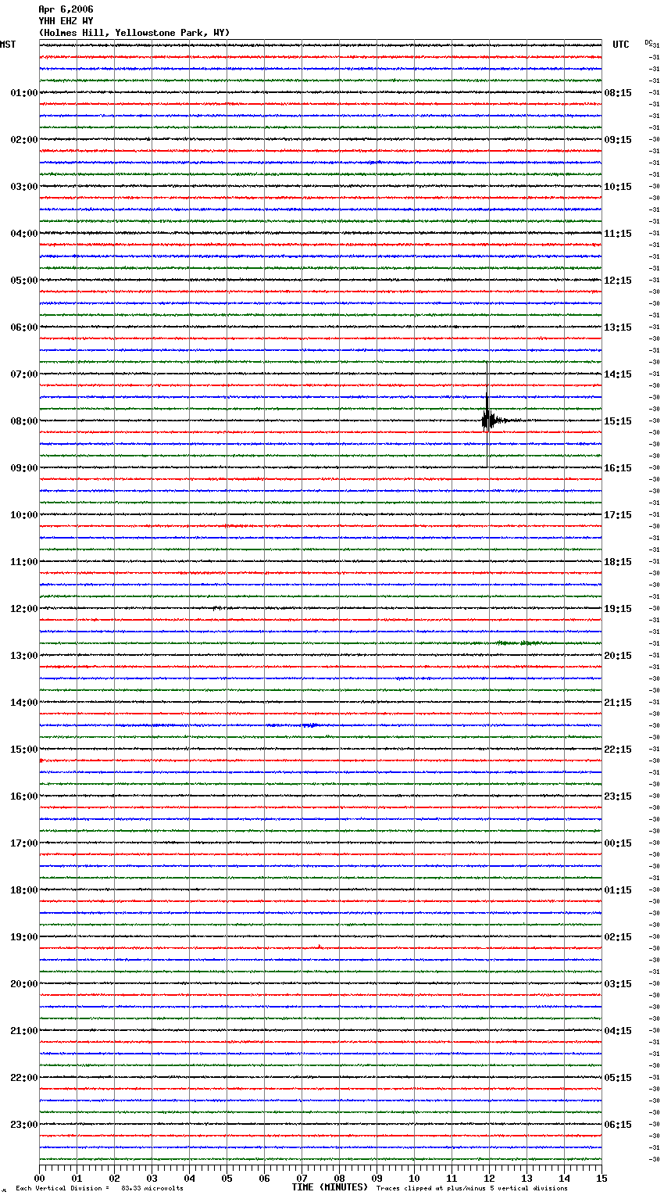
Task: Click the 'TIME (MINUTES)' axis title
Action: (330, 1187)
